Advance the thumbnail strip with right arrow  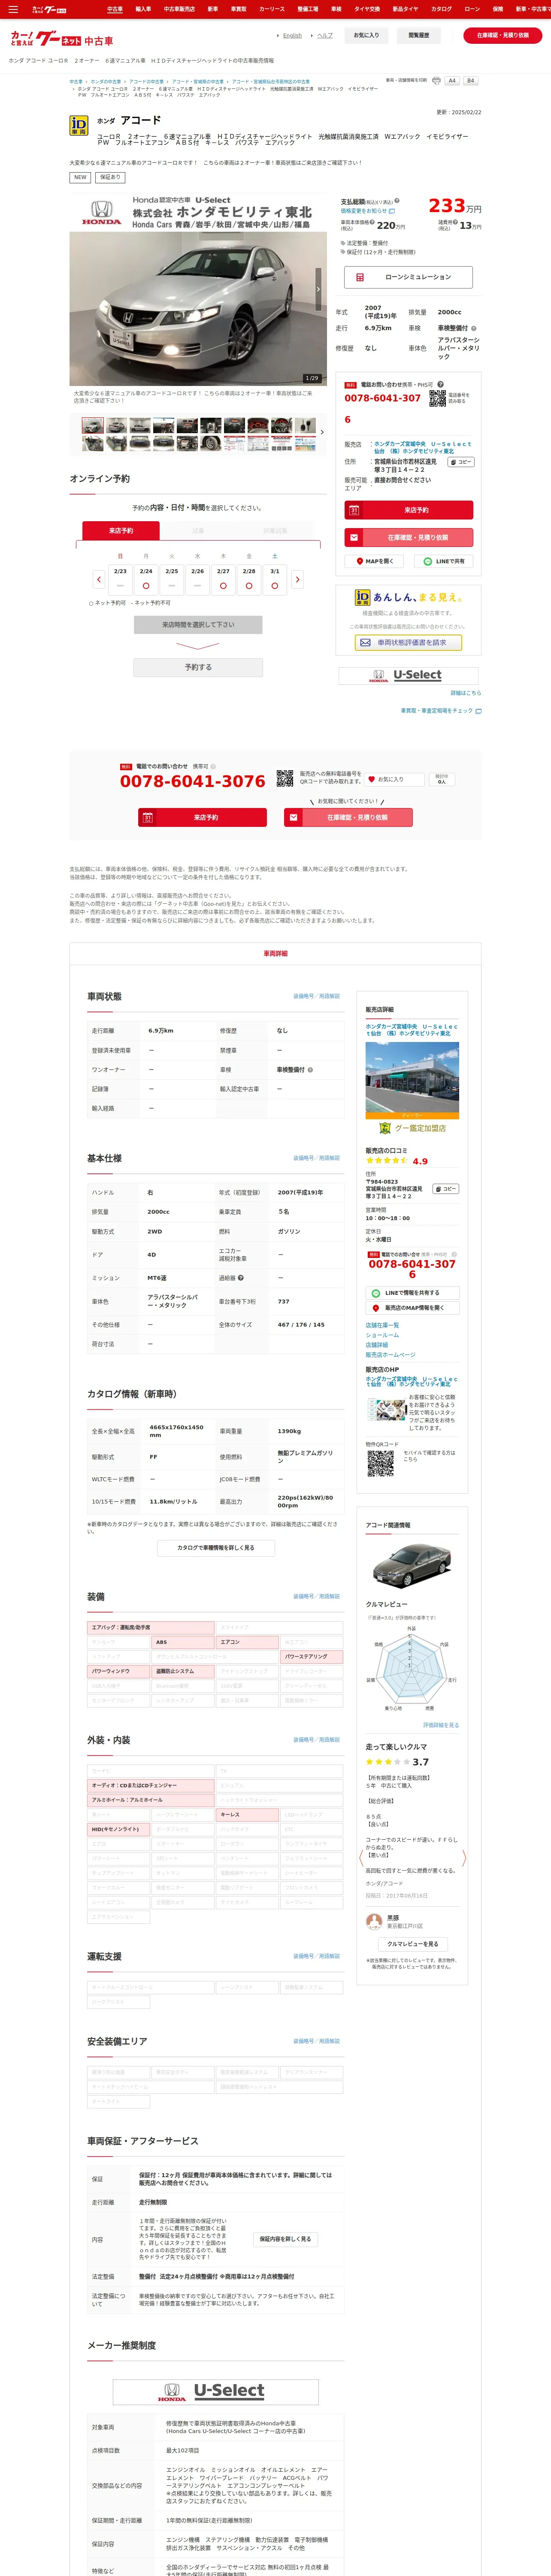pos(322,432)
